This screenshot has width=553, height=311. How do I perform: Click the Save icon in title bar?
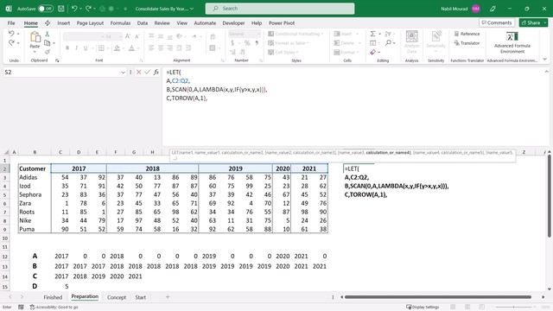(61, 9)
